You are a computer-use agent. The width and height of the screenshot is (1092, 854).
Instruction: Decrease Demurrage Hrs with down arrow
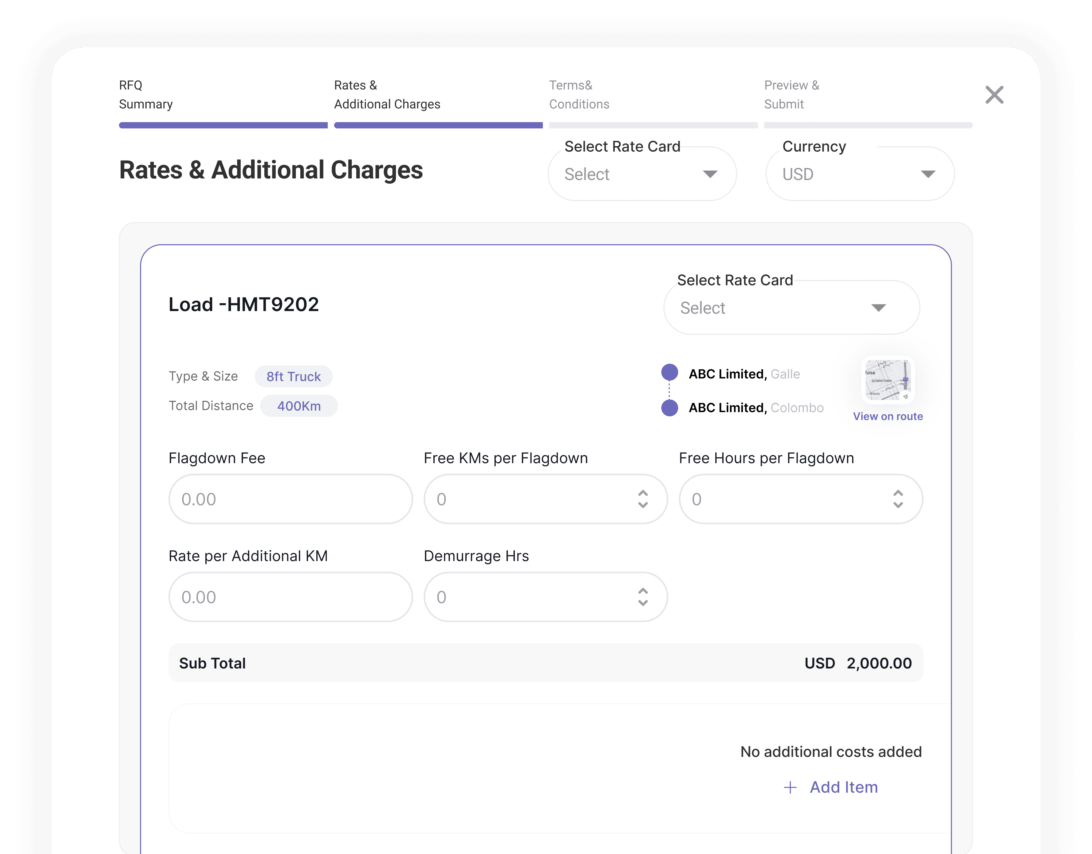coord(643,603)
